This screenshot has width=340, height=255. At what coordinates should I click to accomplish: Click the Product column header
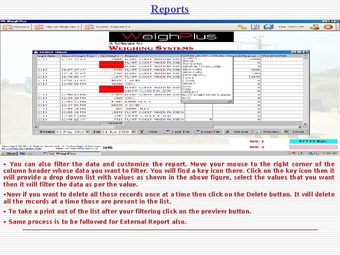(153, 56)
